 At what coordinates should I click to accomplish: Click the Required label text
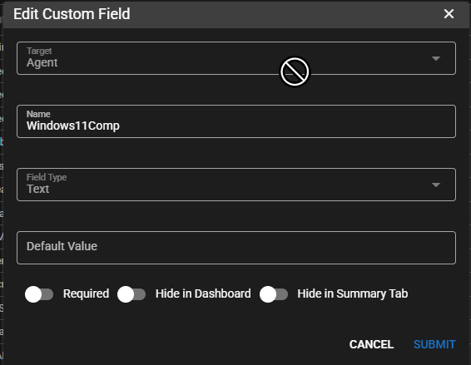point(86,293)
